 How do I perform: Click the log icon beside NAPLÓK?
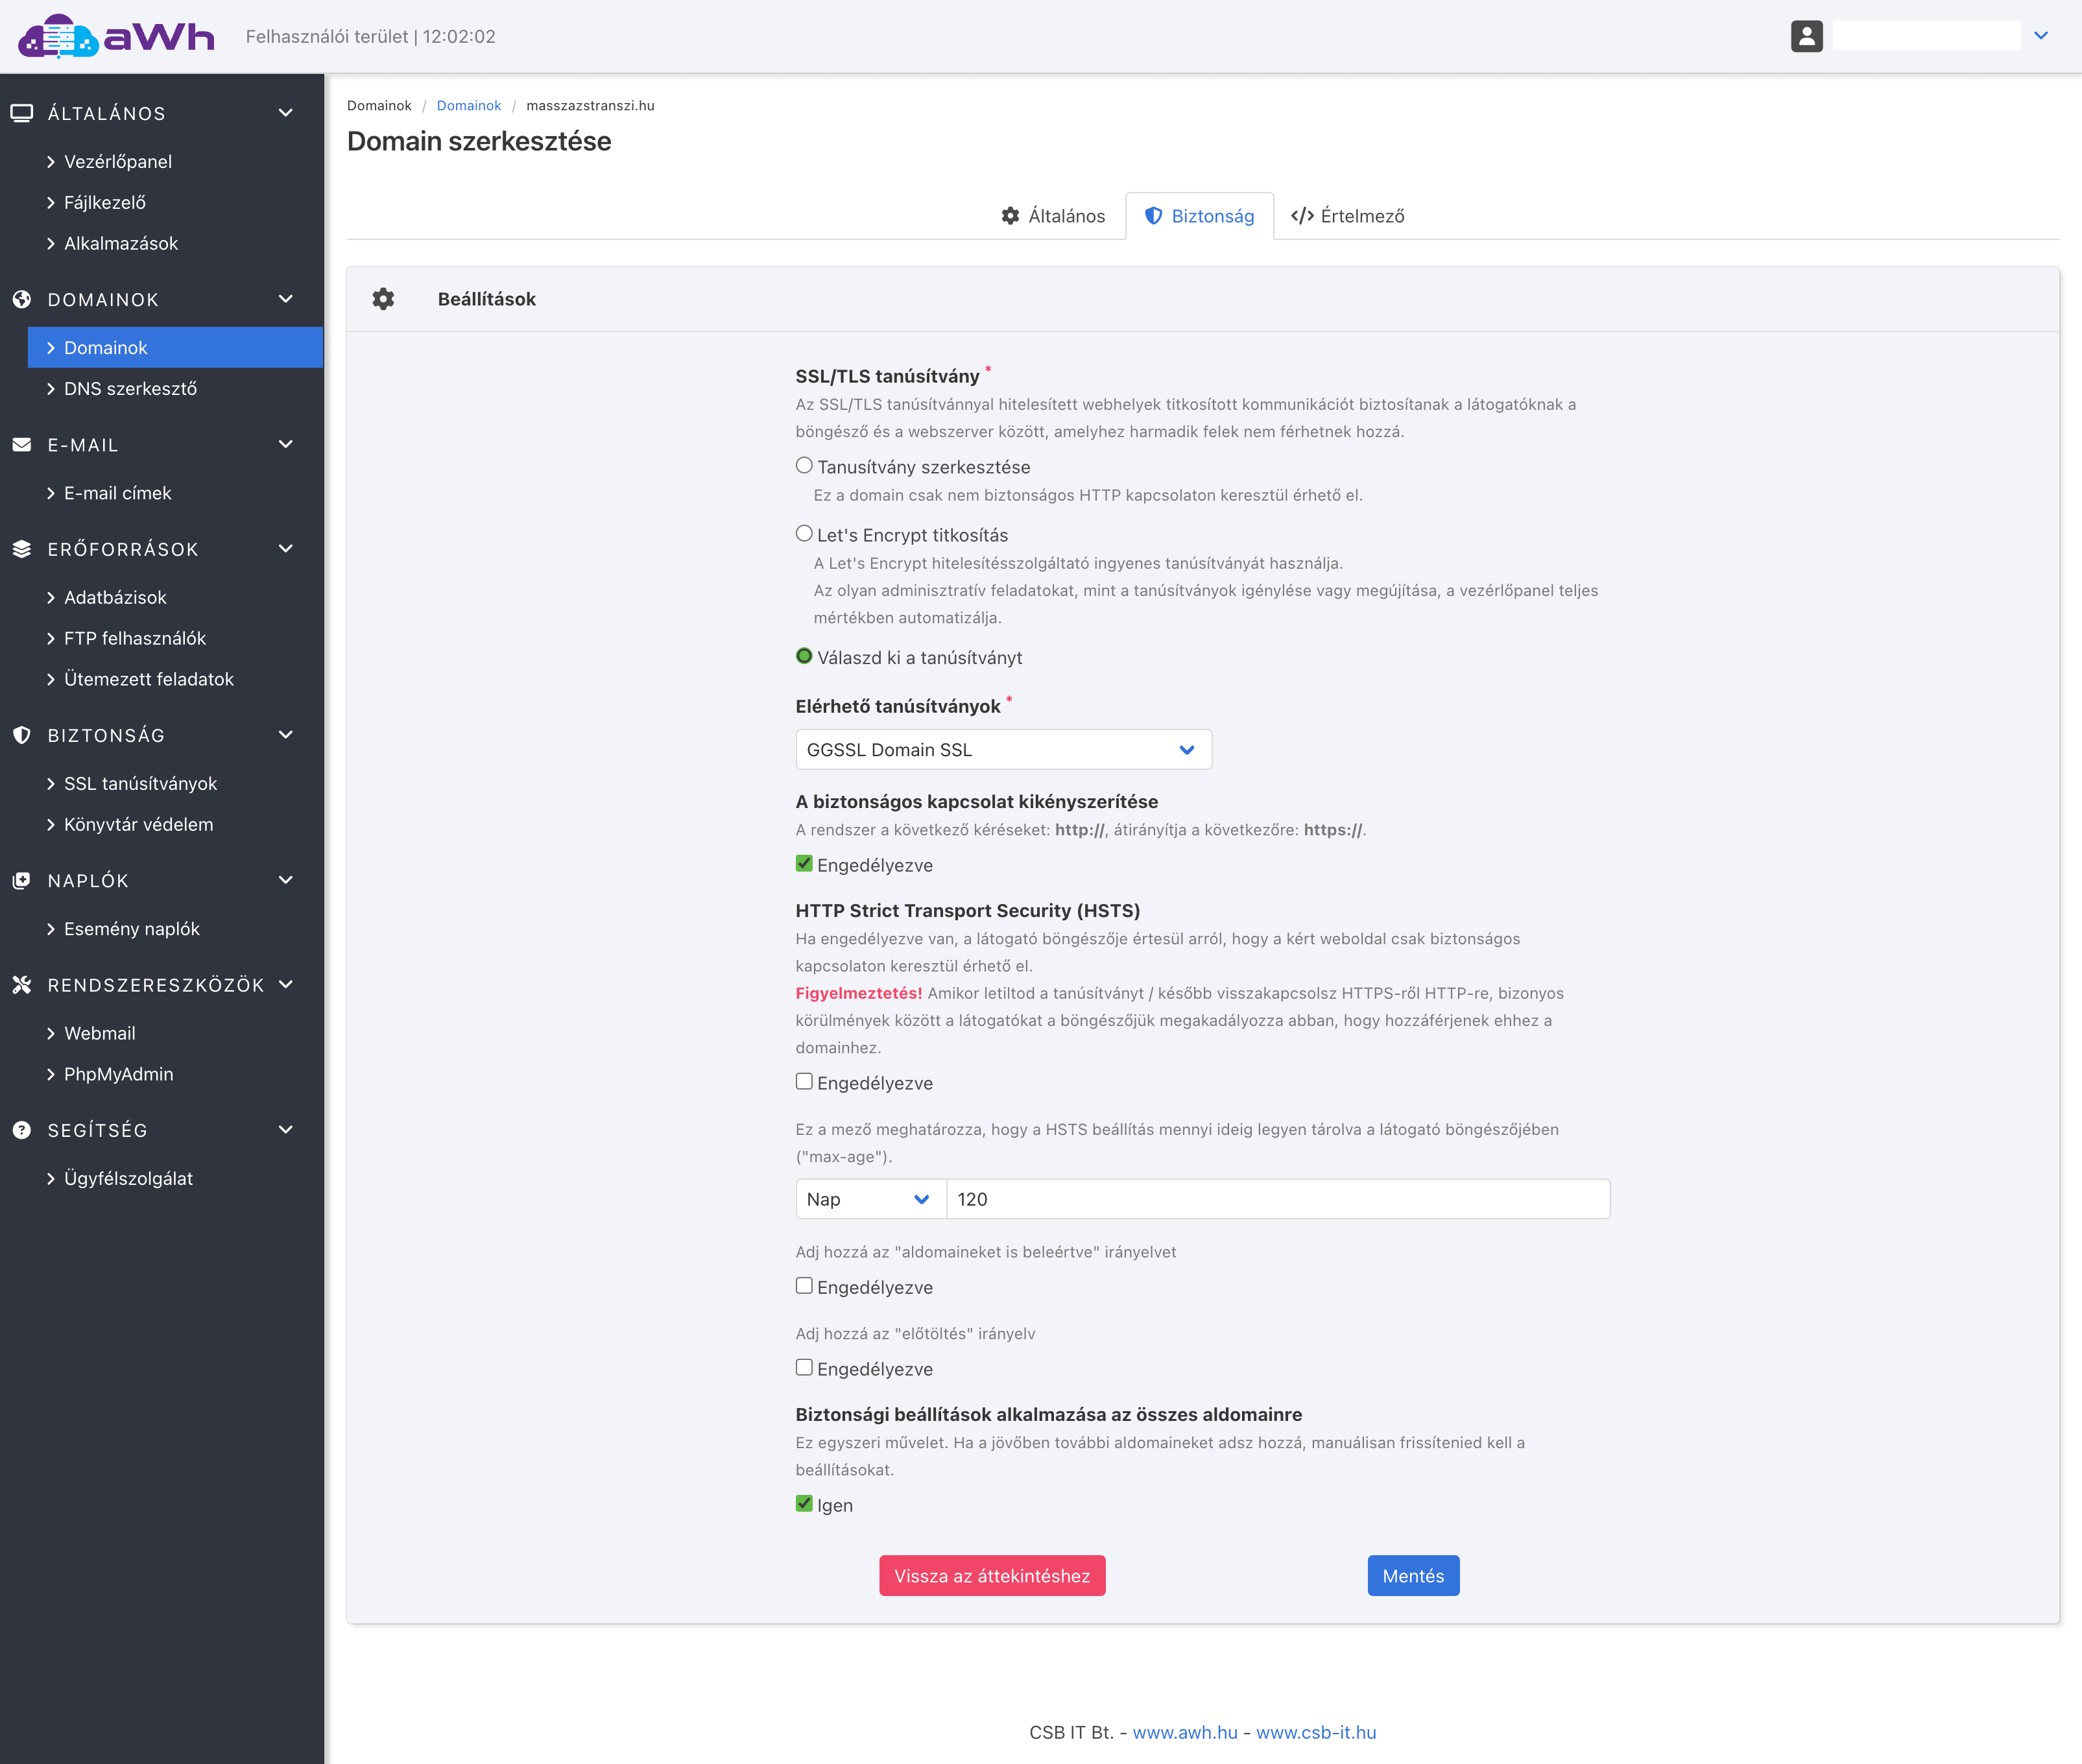[22, 881]
